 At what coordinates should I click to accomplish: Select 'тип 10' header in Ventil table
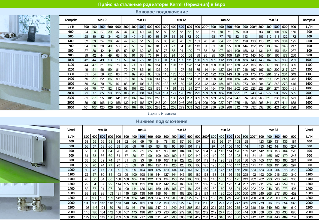coord(102,130)
